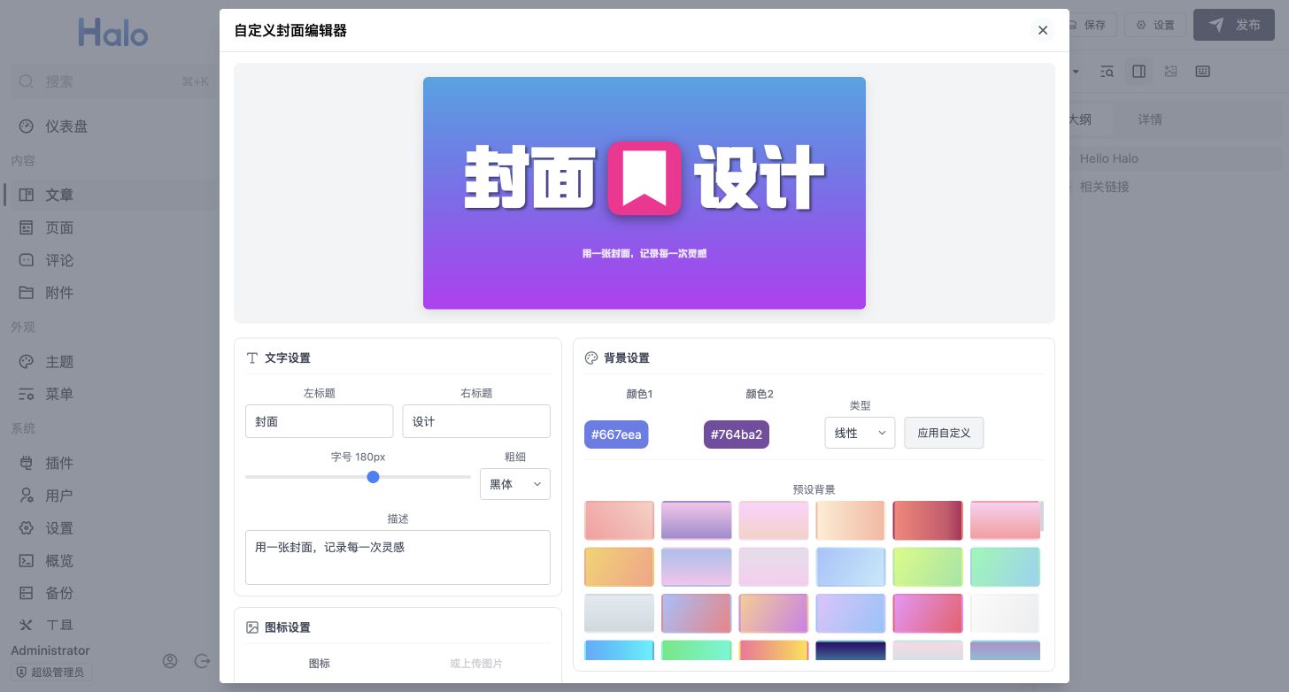
Task: Click the 仪表盘 dashboard icon in sidebar
Action: (x=27, y=127)
